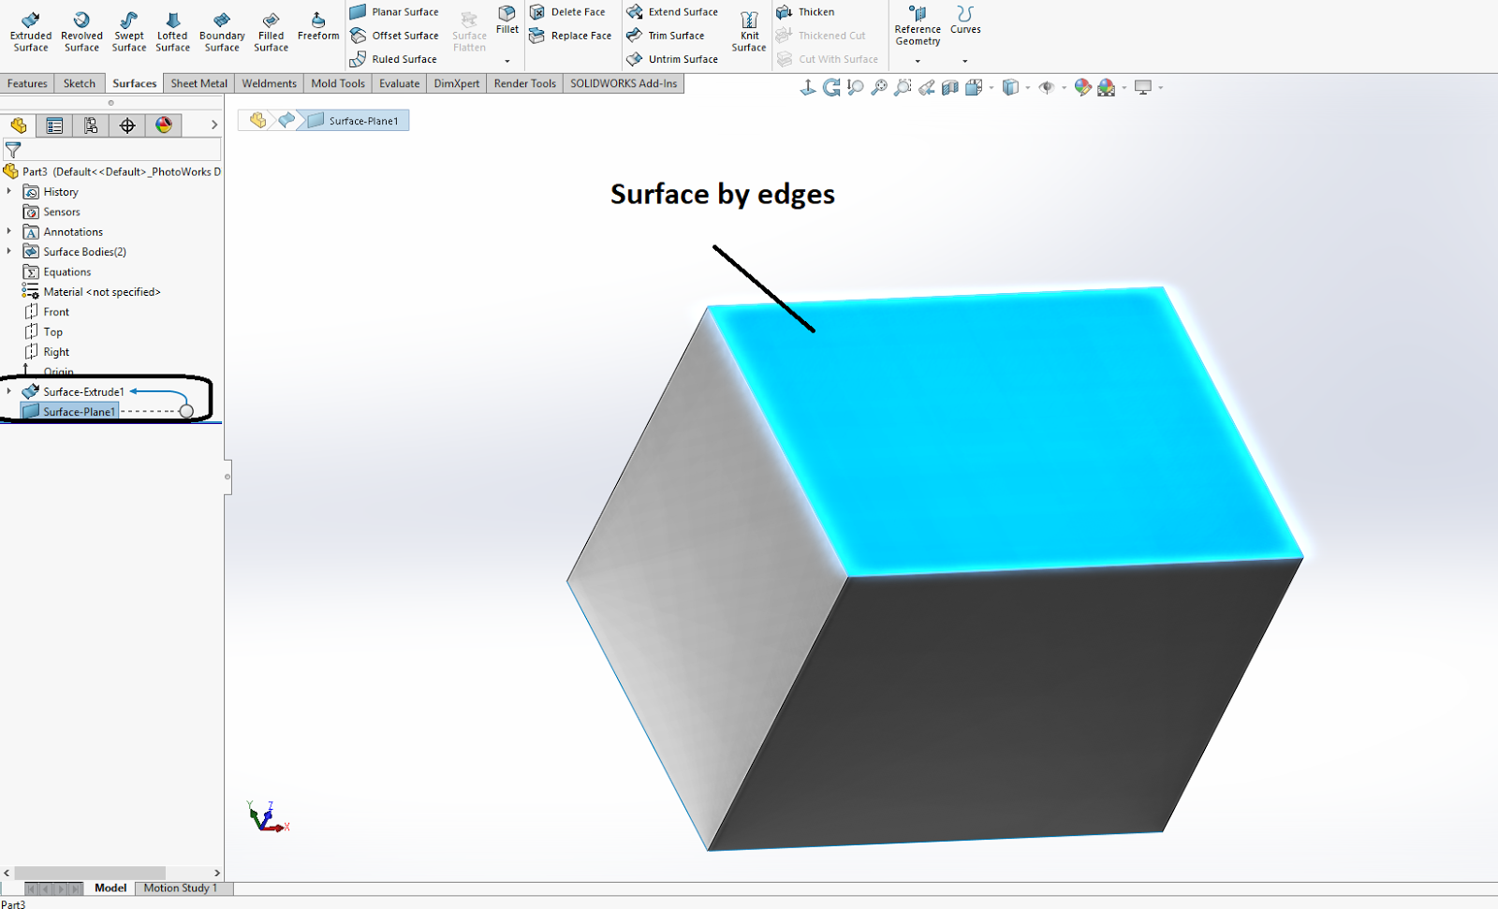This screenshot has height=909, width=1498.
Task: Switch to the Motion Study 1 tab
Action: click(x=182, y=887)
